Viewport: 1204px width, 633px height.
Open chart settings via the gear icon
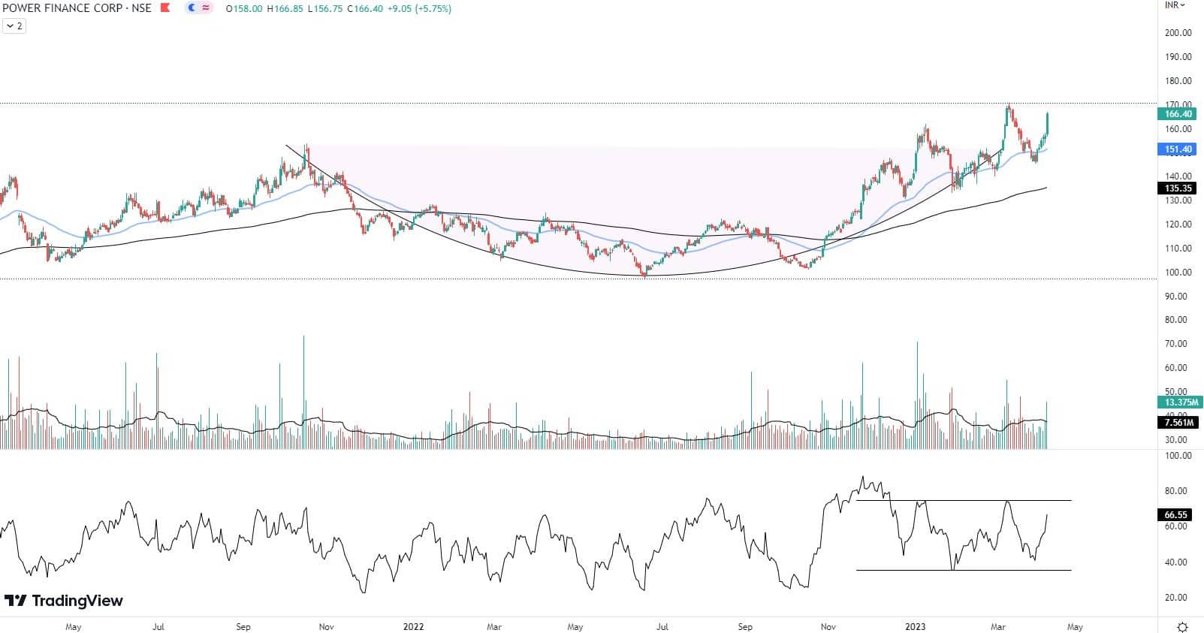[1182, 626]
